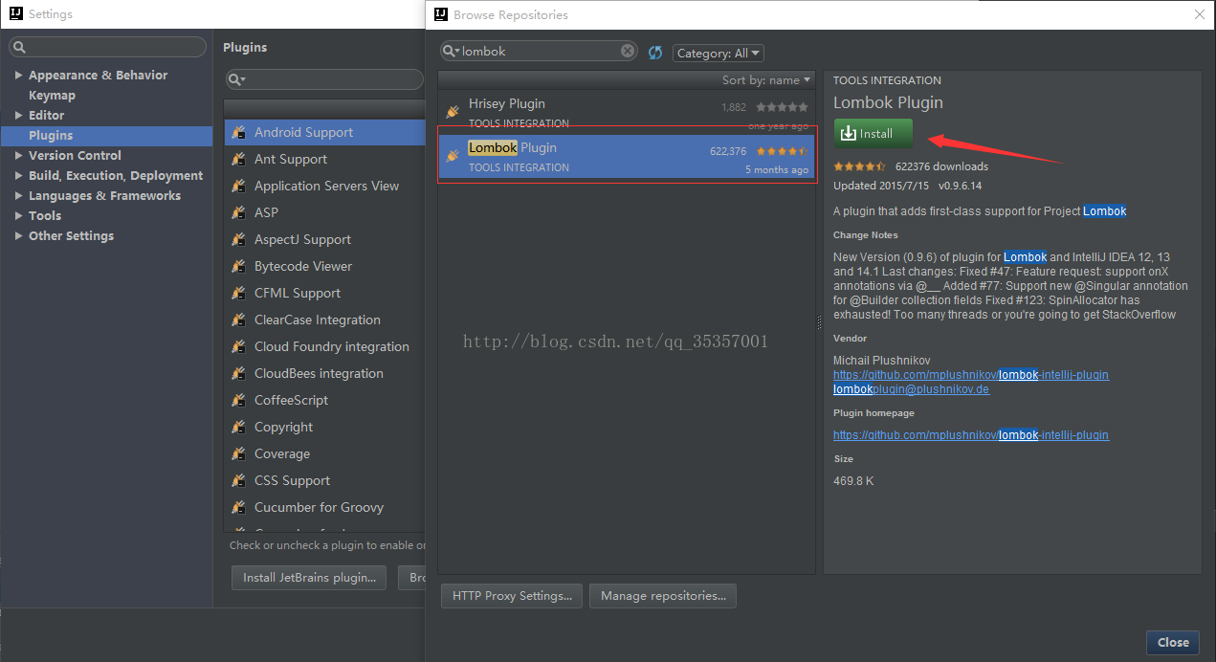Click the lombok search field in Browse Repositories
The height and width of the screenshot is (662, 1216).
point(539,51)
